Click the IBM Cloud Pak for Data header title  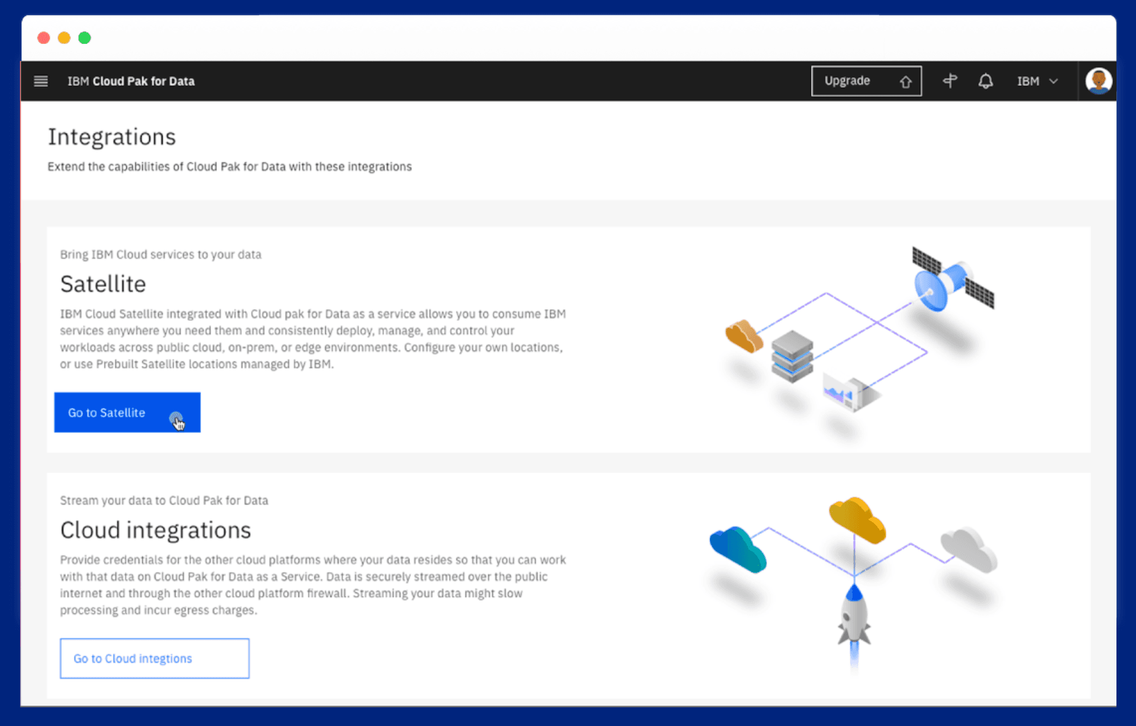click(131, 81)
